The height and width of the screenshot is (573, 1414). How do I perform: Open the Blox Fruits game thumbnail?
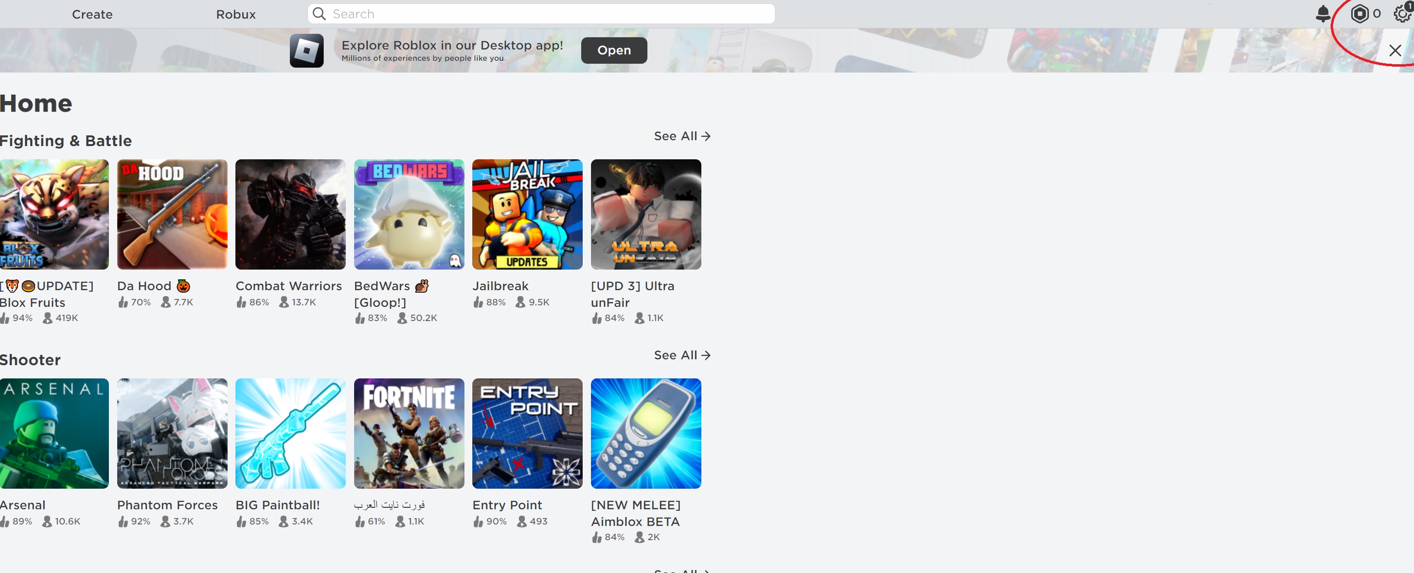pos(54,214)
